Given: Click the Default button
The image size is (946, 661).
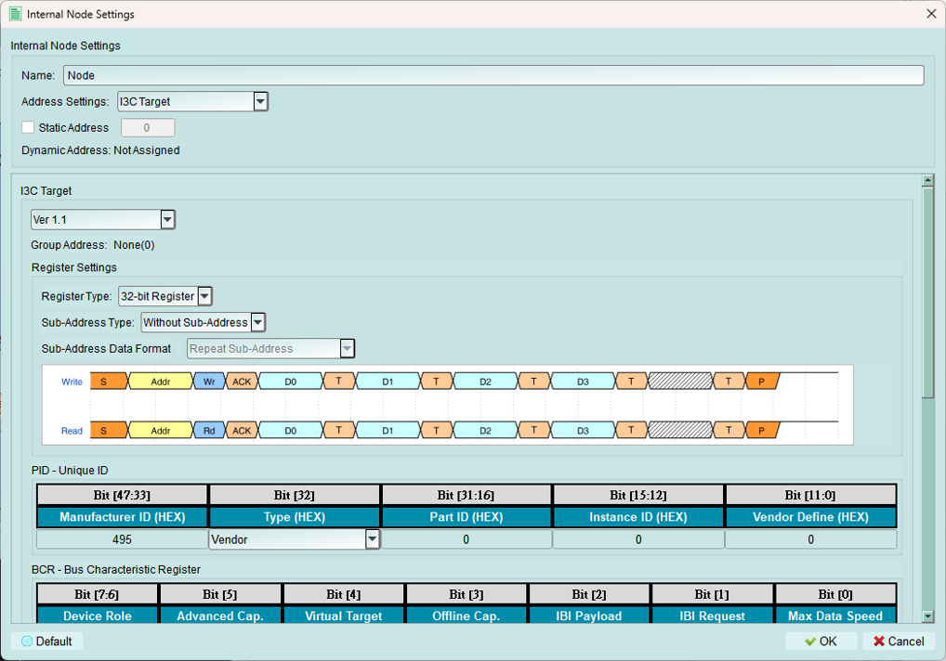Looking at the screenshot, I should (46, 642).
